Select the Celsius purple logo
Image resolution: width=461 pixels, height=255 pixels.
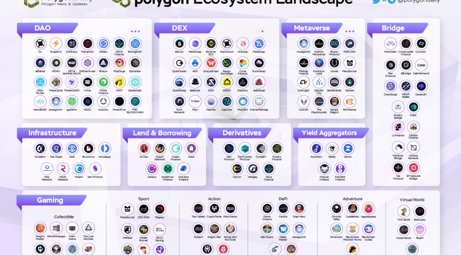152,169
